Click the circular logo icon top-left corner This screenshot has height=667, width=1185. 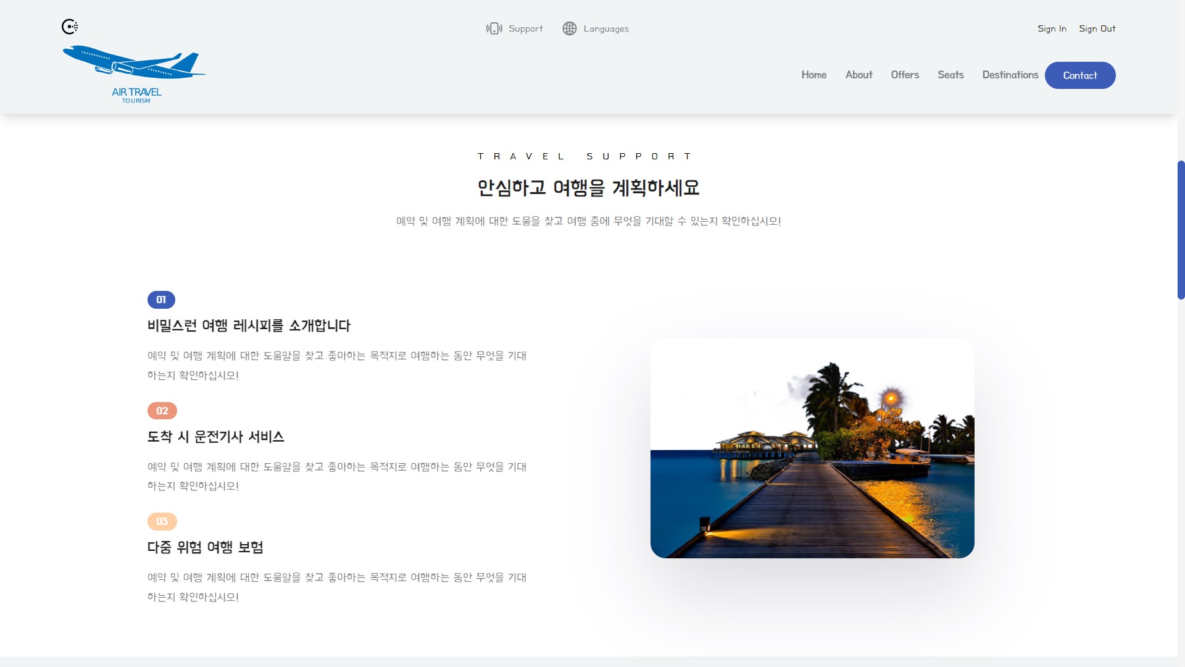click(70, 27)
